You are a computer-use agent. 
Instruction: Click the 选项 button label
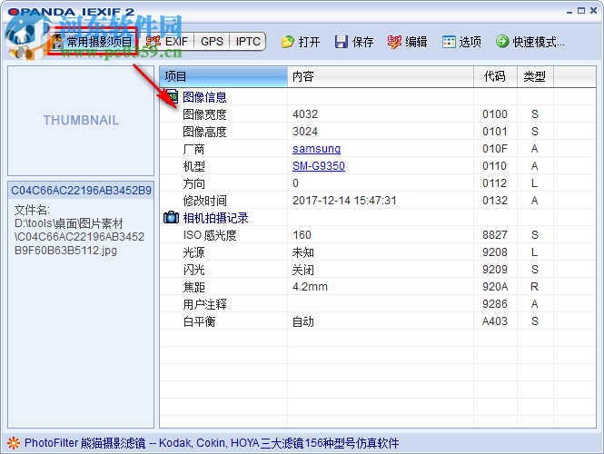click(x=470, y=42)
